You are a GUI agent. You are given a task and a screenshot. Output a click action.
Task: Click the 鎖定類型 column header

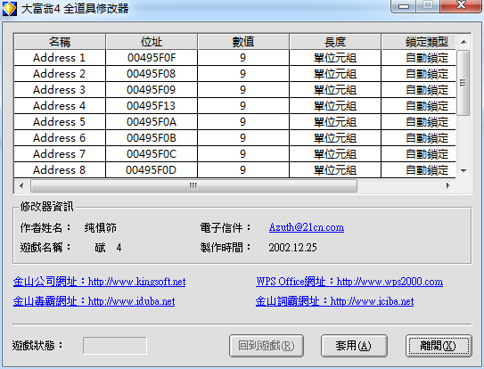click(419, 42)
